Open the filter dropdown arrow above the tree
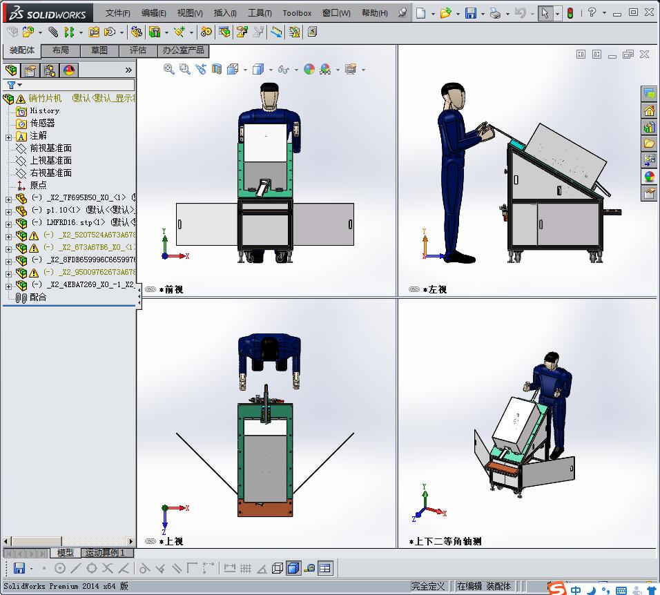The width and height of the screenshot is (660, 595). [19, 85]
